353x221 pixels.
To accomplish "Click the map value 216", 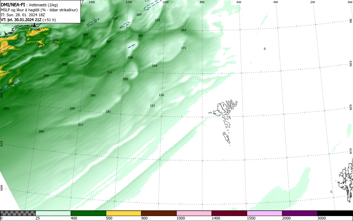I will (155, 66).
